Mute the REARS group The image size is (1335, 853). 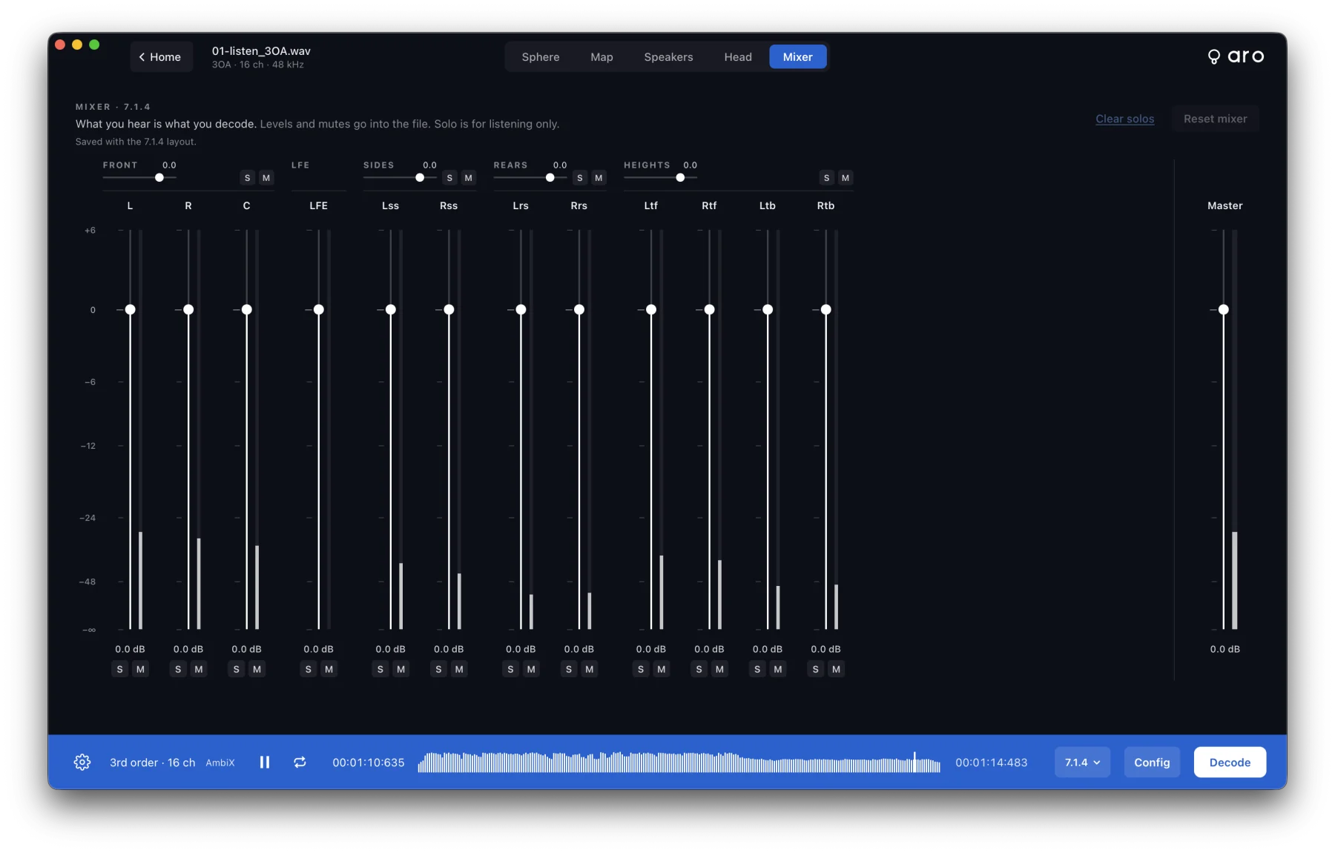599,178
